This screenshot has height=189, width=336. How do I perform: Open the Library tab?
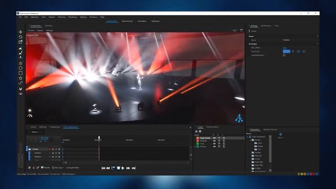pyautogui.click(x=33, y=127)
